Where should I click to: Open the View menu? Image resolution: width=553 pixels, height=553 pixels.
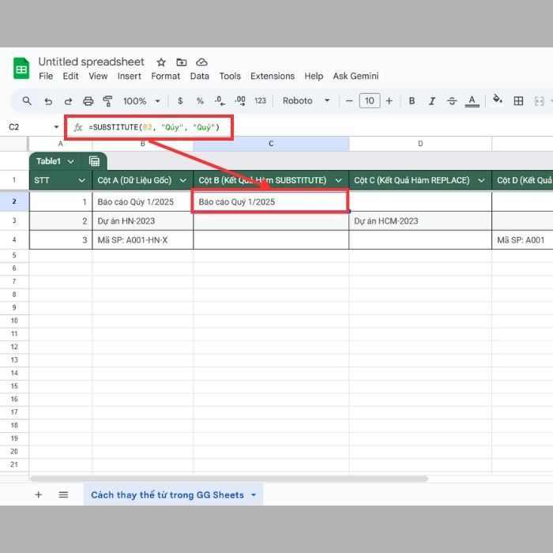(98, 76)
